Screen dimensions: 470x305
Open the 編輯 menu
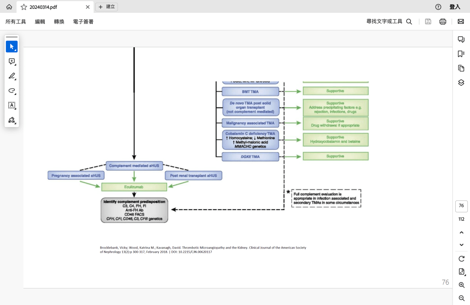(x=40, y=22)
